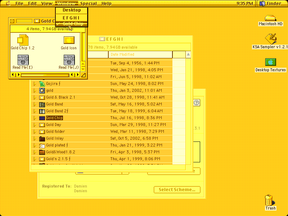This screenshot has width=288, height=216.
Task: Click date Wed, Jan 21, 1998, 4:05 PM
Action: coord(137,70)
